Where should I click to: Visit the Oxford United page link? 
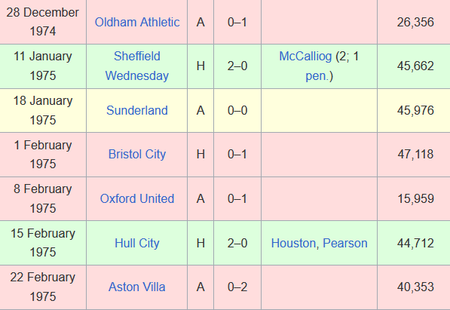coord(137,198)
